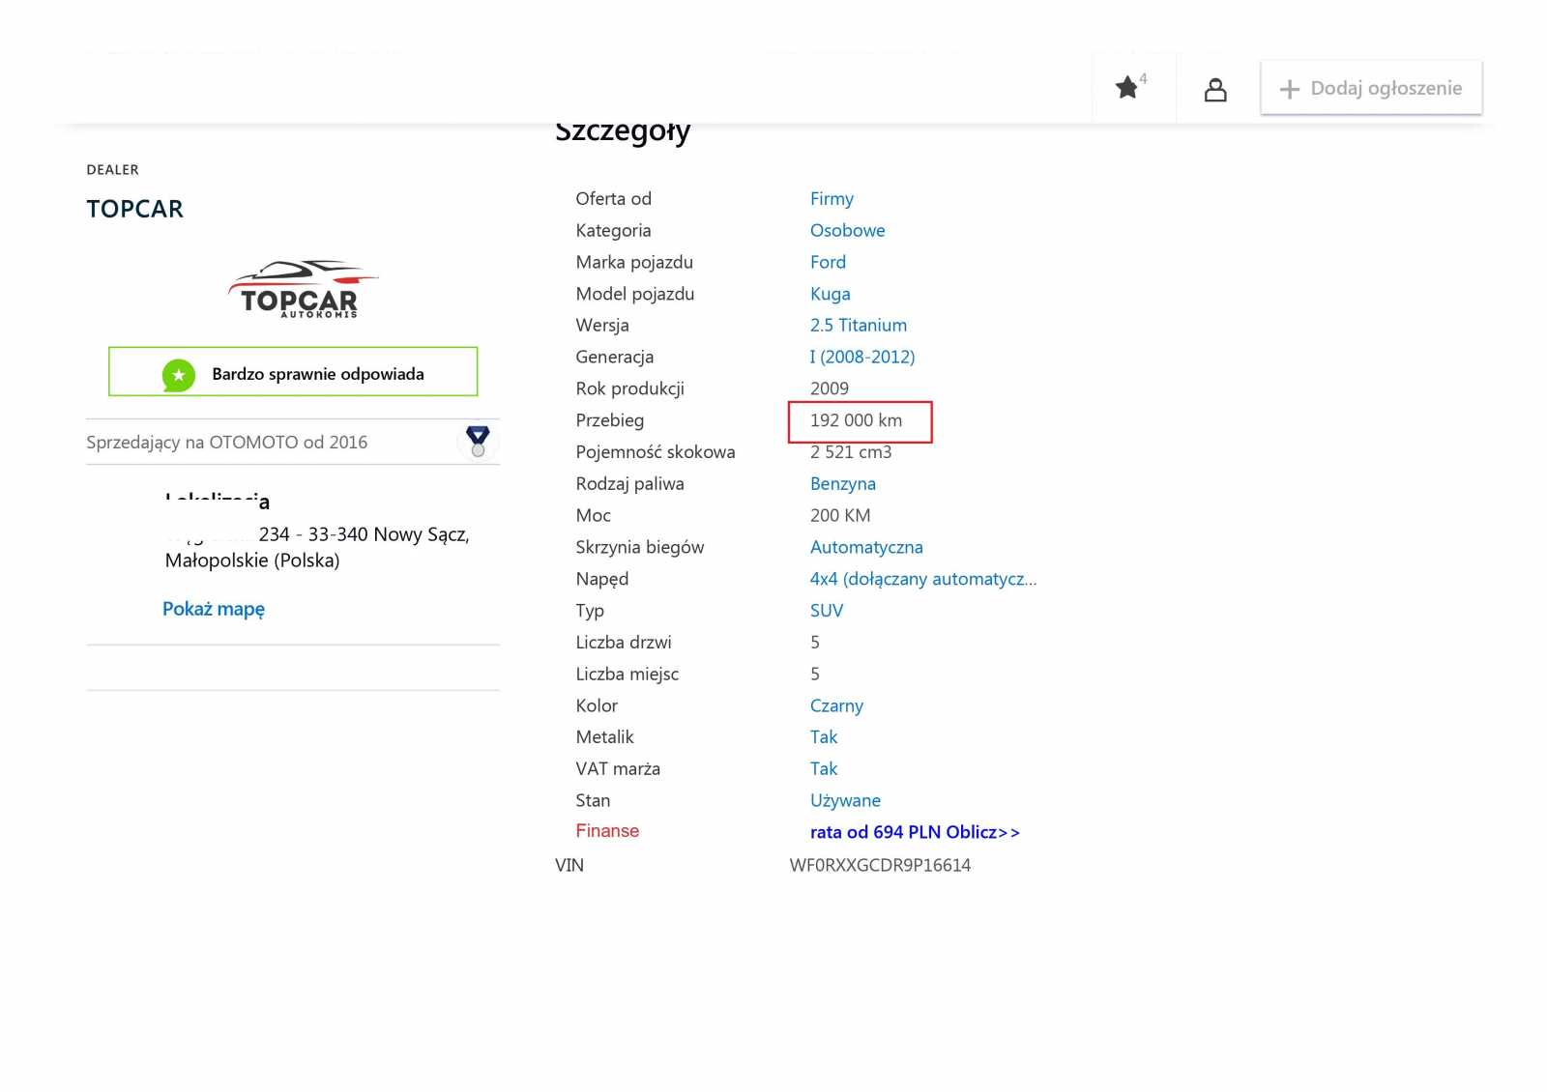Select the Firmy offer link
The height and width of the screenshot is (1092, 1547).
click(x=832, y=199)
